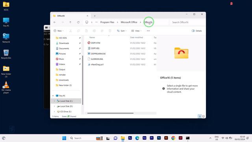Viewport: 252px width, 142px height.
Task: Switch to large thumbnails view in status bar
Action: click(x=204, y=116)
